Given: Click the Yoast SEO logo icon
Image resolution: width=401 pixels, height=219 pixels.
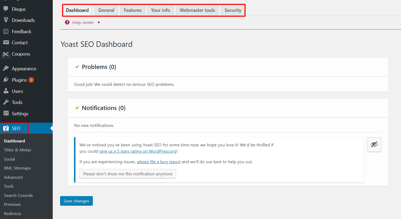Looking at the screenshot, I should (x=6, y=128).
